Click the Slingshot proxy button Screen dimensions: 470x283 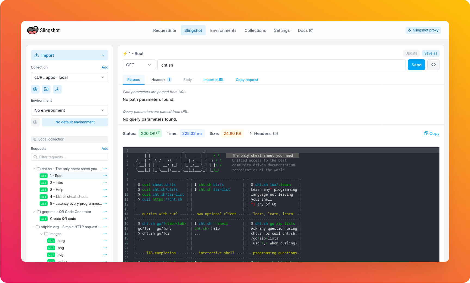point(423,30)
